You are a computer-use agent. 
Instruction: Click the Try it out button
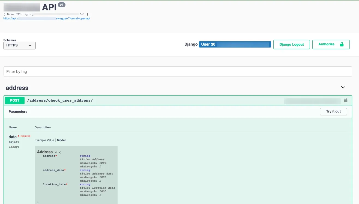coord(333,111)
